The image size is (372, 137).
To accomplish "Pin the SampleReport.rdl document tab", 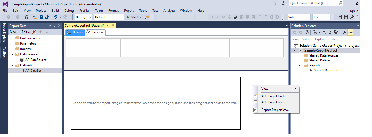I will point(108,25).
